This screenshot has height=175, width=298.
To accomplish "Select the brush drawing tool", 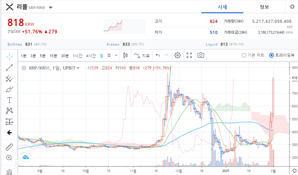I will click(9, 89).
